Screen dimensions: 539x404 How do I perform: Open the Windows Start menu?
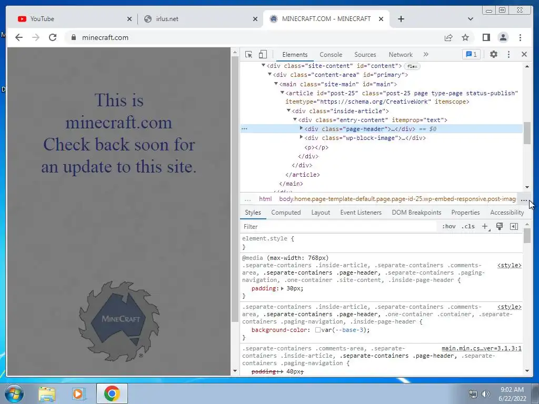14,393
